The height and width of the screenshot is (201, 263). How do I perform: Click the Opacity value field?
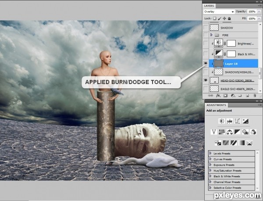coord(252,11)
